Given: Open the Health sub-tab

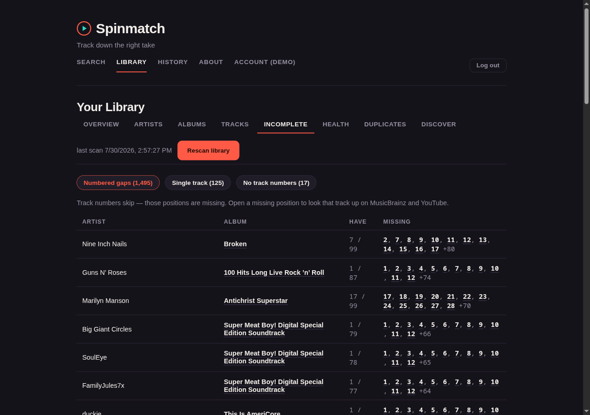Looking at the screenshot, I should click(336, 125).
